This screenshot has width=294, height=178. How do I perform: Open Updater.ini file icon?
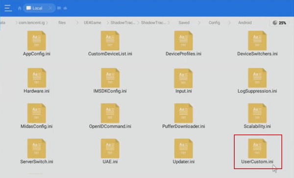pyautogui.click(x=183, y=149)
